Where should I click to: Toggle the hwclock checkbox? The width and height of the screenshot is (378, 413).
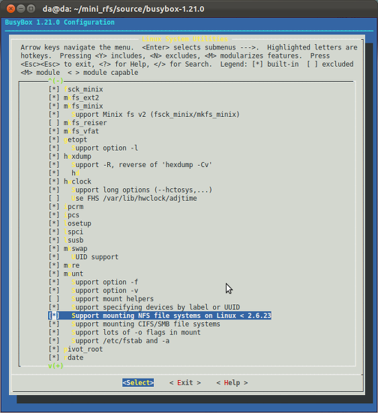pos(54,181)
